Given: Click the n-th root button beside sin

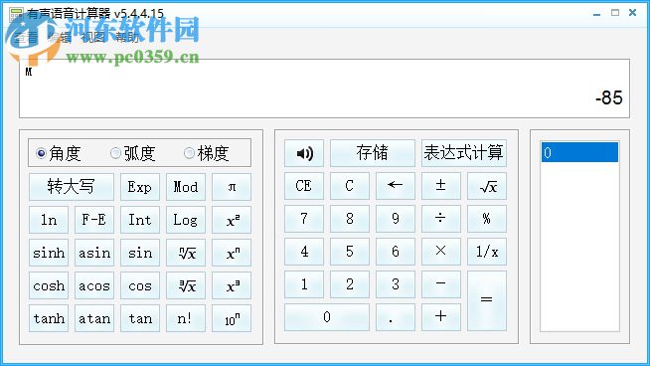Looking at the screenshot, I should (x=186, y=253).
